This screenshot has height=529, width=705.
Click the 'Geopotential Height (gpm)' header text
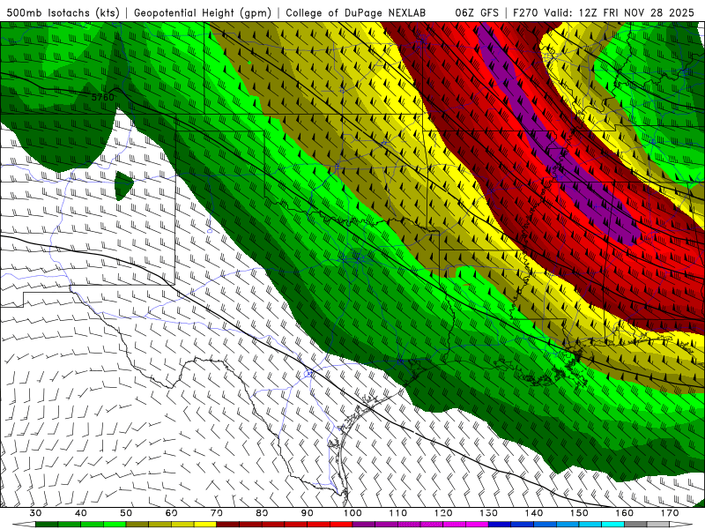pyautogui.click(x=203, y=12)
